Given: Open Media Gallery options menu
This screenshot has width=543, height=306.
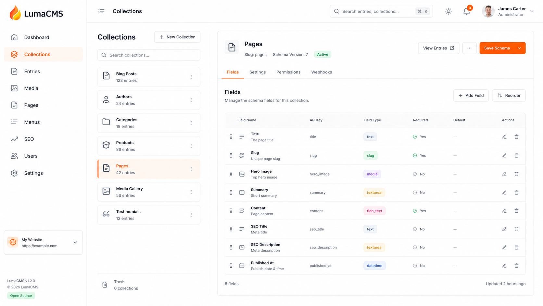Looking at the screenshot, I should 191,192.
